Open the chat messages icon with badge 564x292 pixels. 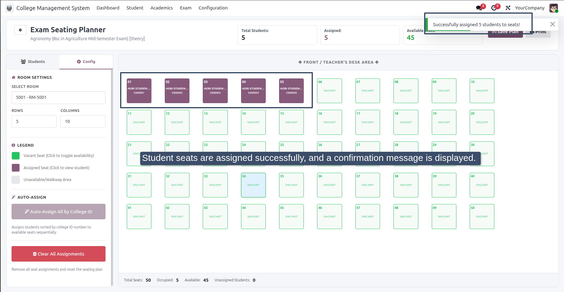[x=479, y=8]
